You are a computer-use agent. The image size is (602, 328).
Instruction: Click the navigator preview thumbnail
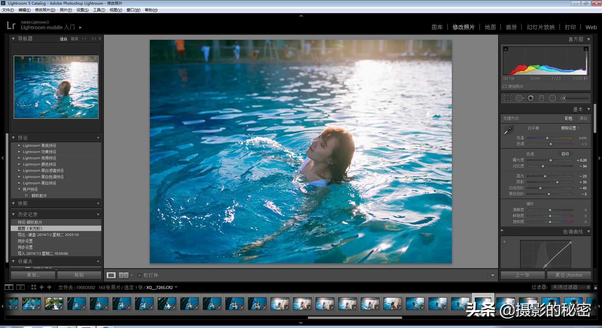(x=56, y=87)
